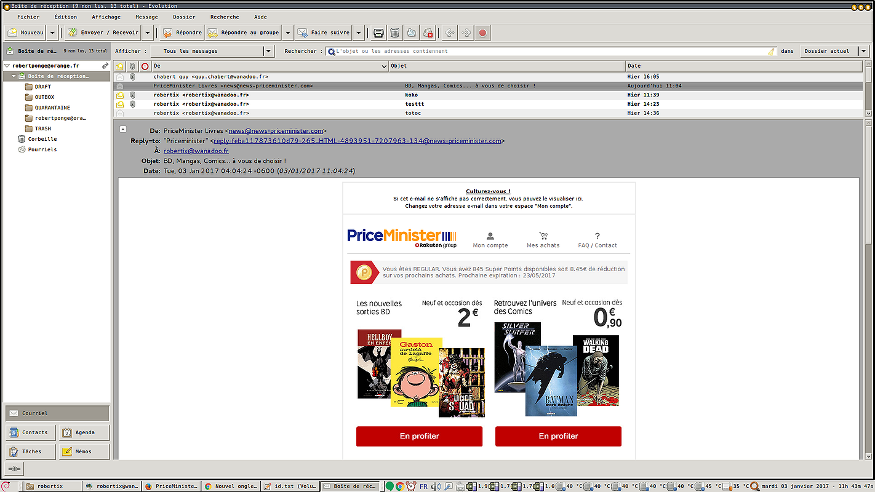Viewport: 875px width, 492px height.
Task: Select the message with subject totoc
Action: coord(489,113)
